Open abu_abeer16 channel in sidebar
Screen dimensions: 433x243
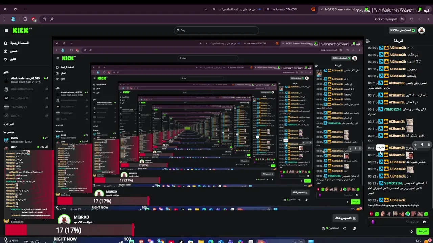tap(26, 98)
